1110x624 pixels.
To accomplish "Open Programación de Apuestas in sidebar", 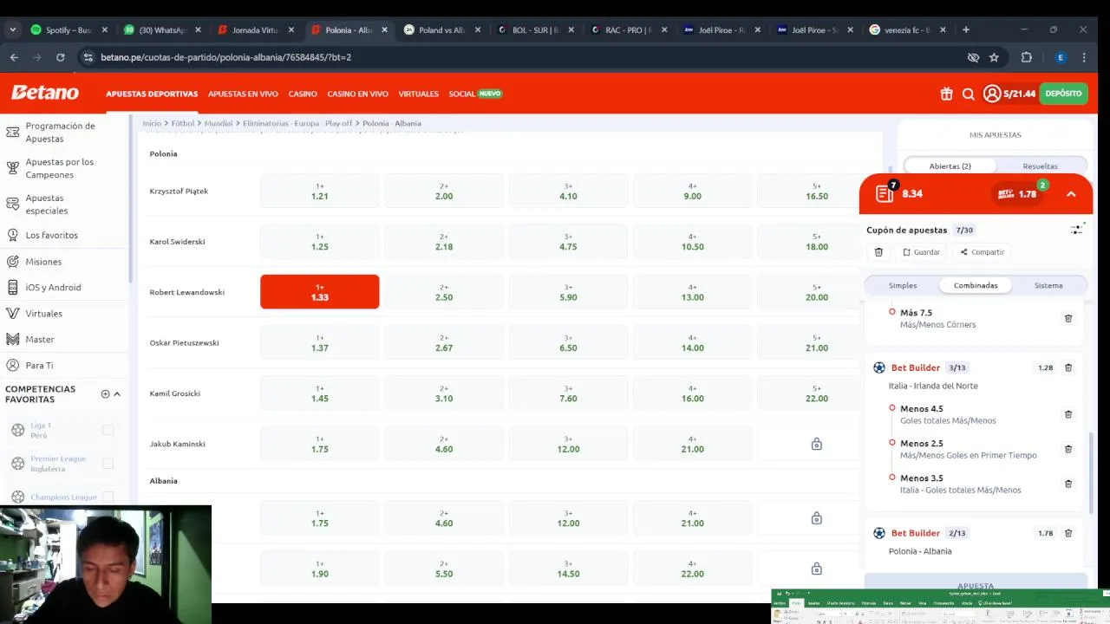I will pos(60,132).
